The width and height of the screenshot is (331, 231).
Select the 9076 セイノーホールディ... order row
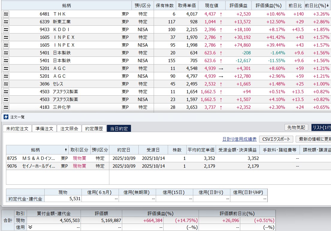click(168, 166)
